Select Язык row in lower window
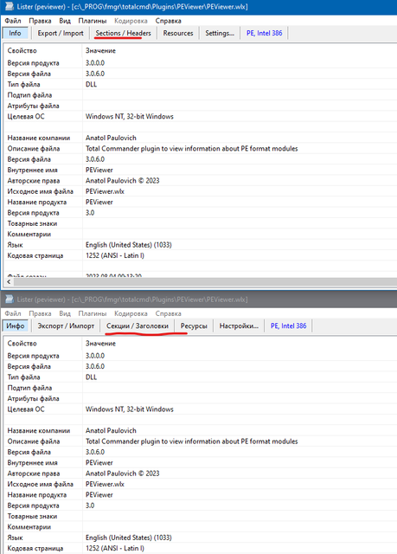The height and width of the screenshot is (554, 397). [201, 538]
